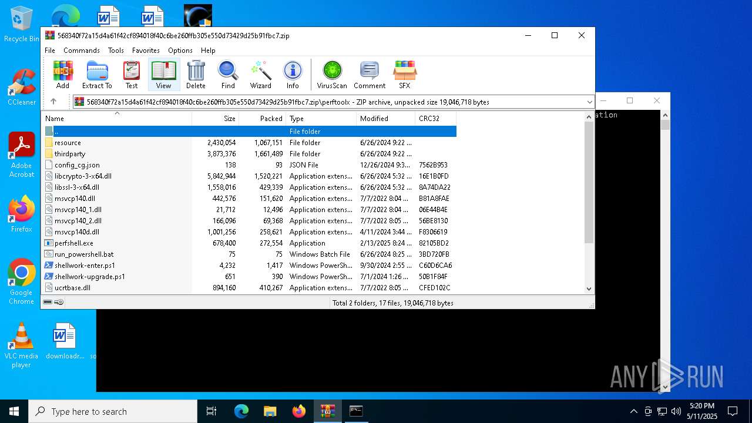The image size is (752, 423).
Task: Sort files by Name column
Action: (116, 119)
